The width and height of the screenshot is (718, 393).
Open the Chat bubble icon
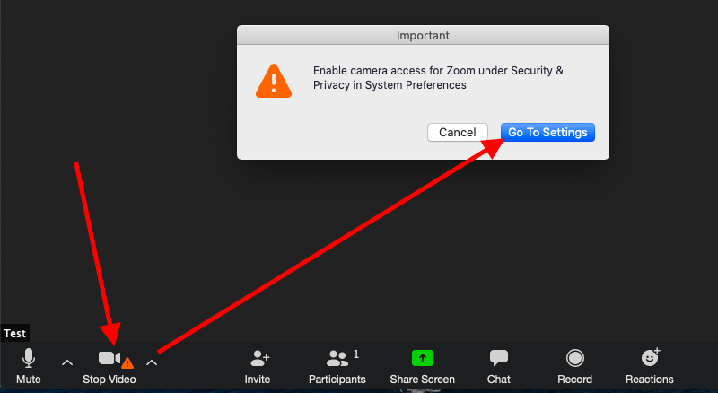pyautogui.click(x=499, y=358)
